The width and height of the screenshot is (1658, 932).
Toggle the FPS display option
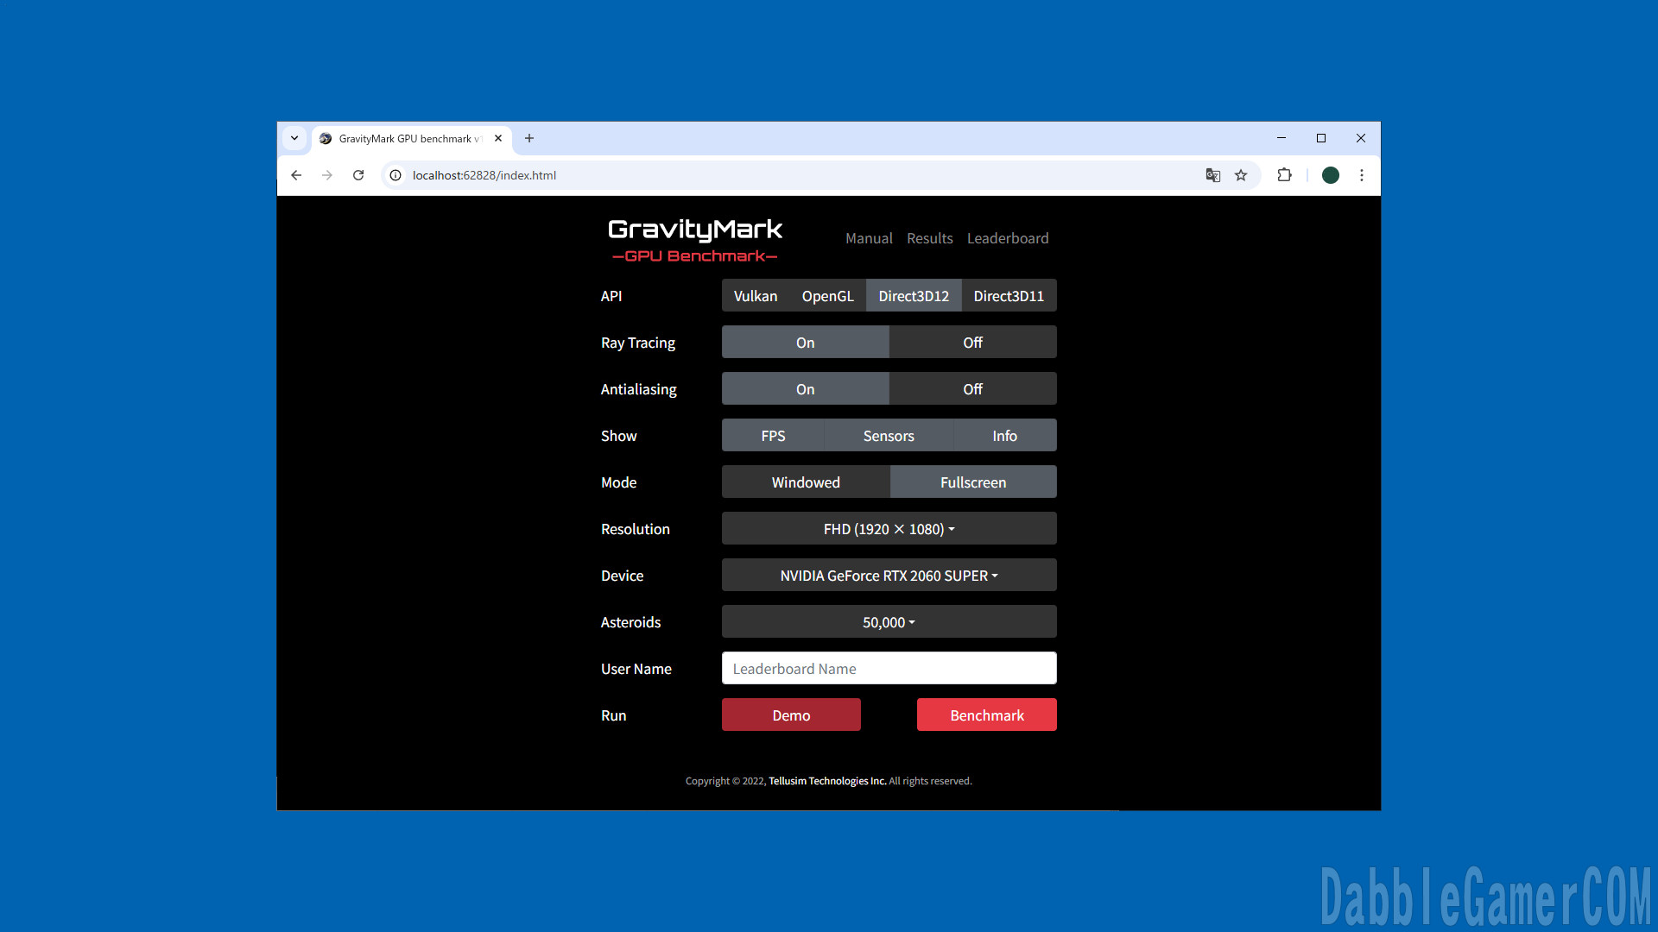coord(773,436)
